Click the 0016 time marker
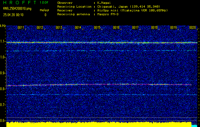Screen dimensions: 200x127 [116, 28]
